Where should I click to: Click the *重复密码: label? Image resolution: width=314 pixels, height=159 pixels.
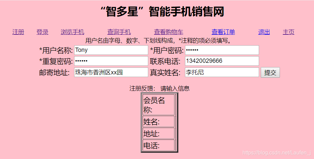tap(56, 61)
